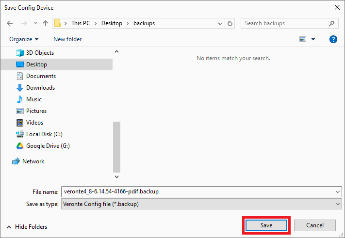Screen dimensions: 345x238
Task: Select Network in navigation pane
Action: (33, 161)
